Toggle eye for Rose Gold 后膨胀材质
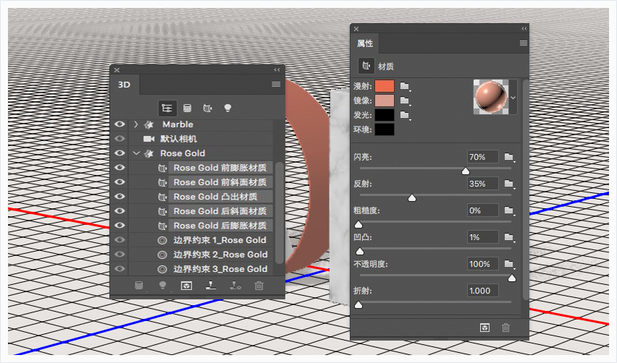Screen dimensions: 617x363 tap(119, 226)
